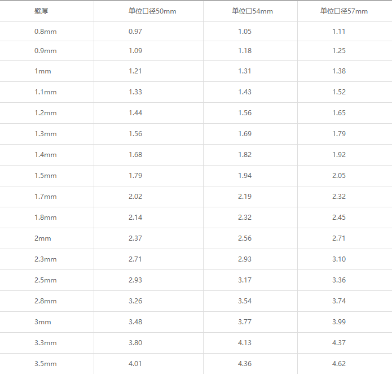Select the 1.25 value in 0.9mm row
The width and height of the screenshot is (392, 374).
coord(339,51)
